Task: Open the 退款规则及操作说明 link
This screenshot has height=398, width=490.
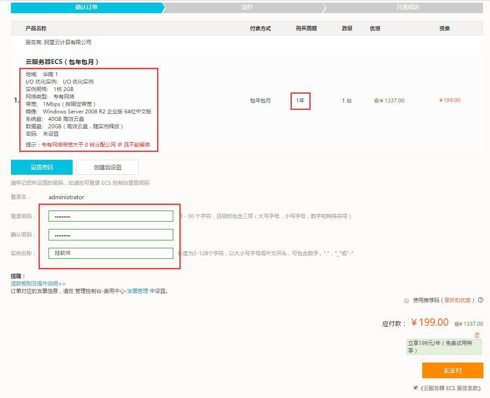Action: pyautogui.click(x=38, y=283)
